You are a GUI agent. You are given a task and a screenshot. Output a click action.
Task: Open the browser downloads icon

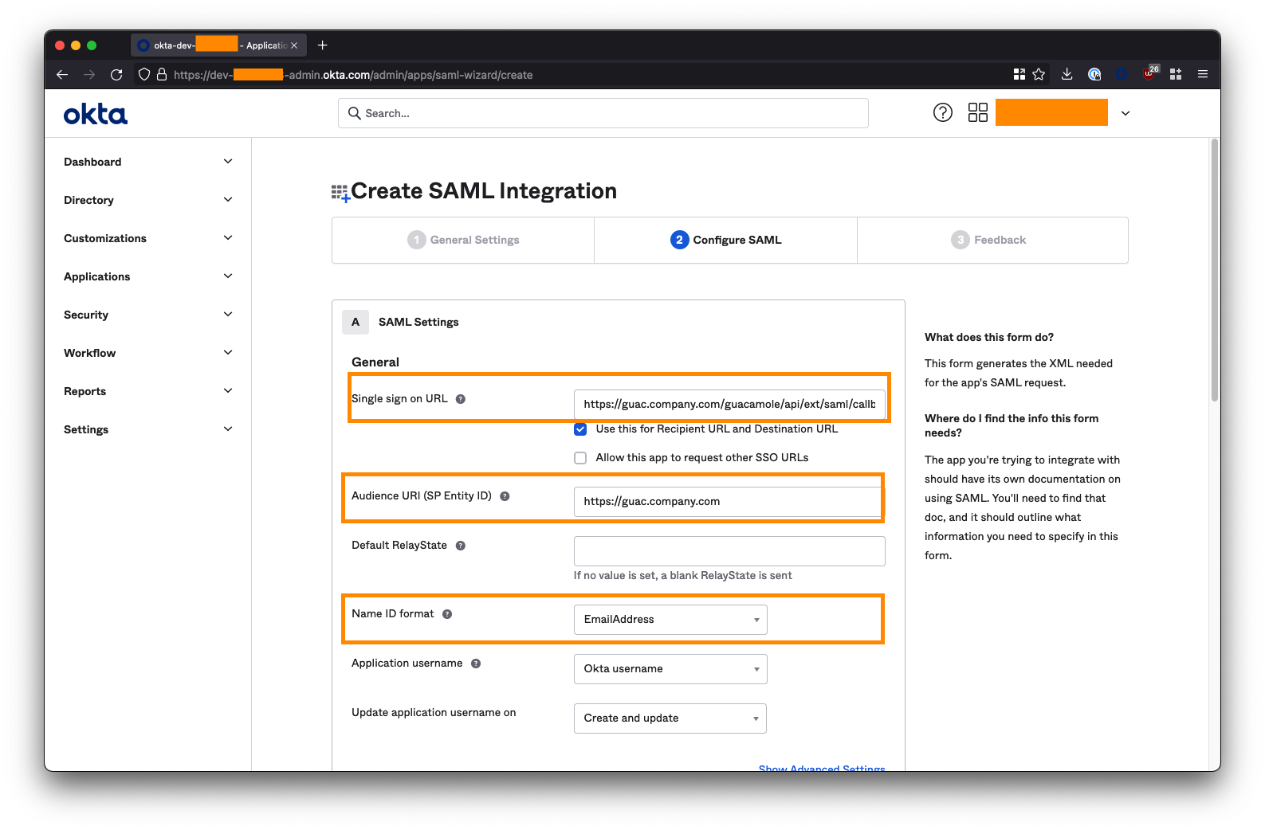1067,75
